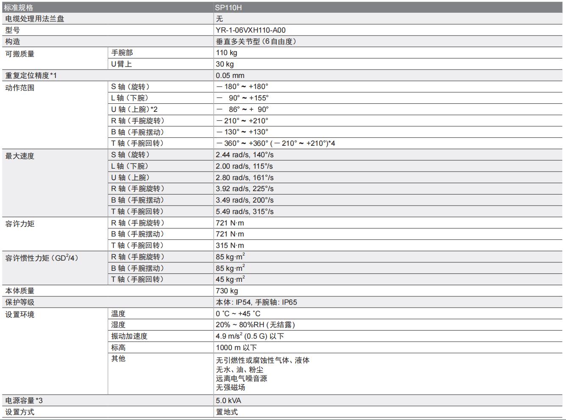Image resolution: width=566 pixels, height=420 pixels.
Task: Select the '0.05 mm' repeatability value
Action: (230, 75)
